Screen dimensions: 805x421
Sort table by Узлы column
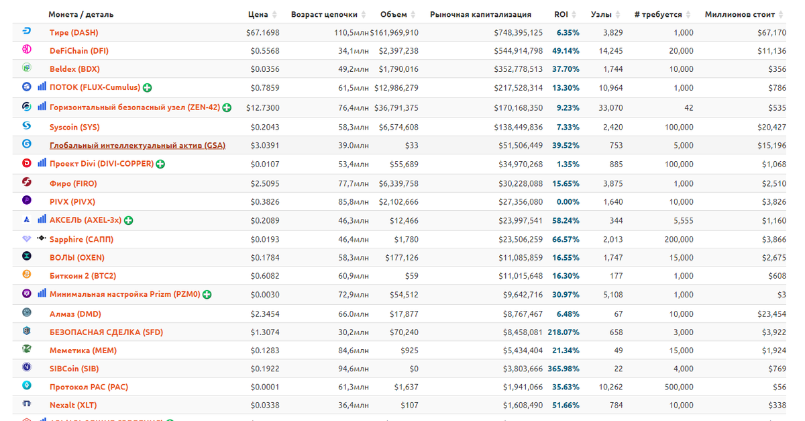(x=606, y=14)
